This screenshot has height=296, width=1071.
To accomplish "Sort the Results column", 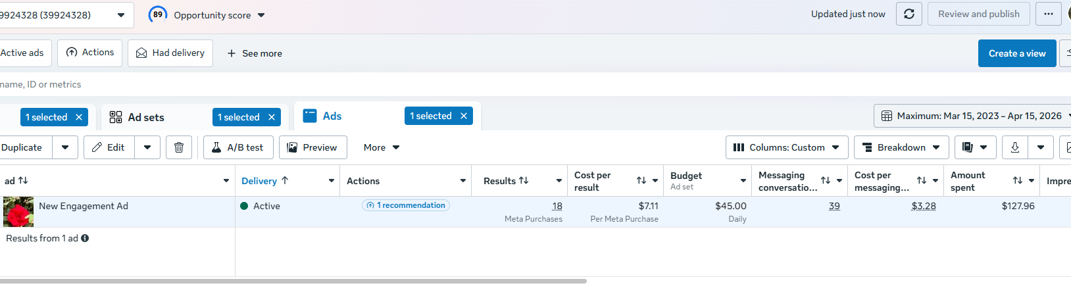I will 524,181.
